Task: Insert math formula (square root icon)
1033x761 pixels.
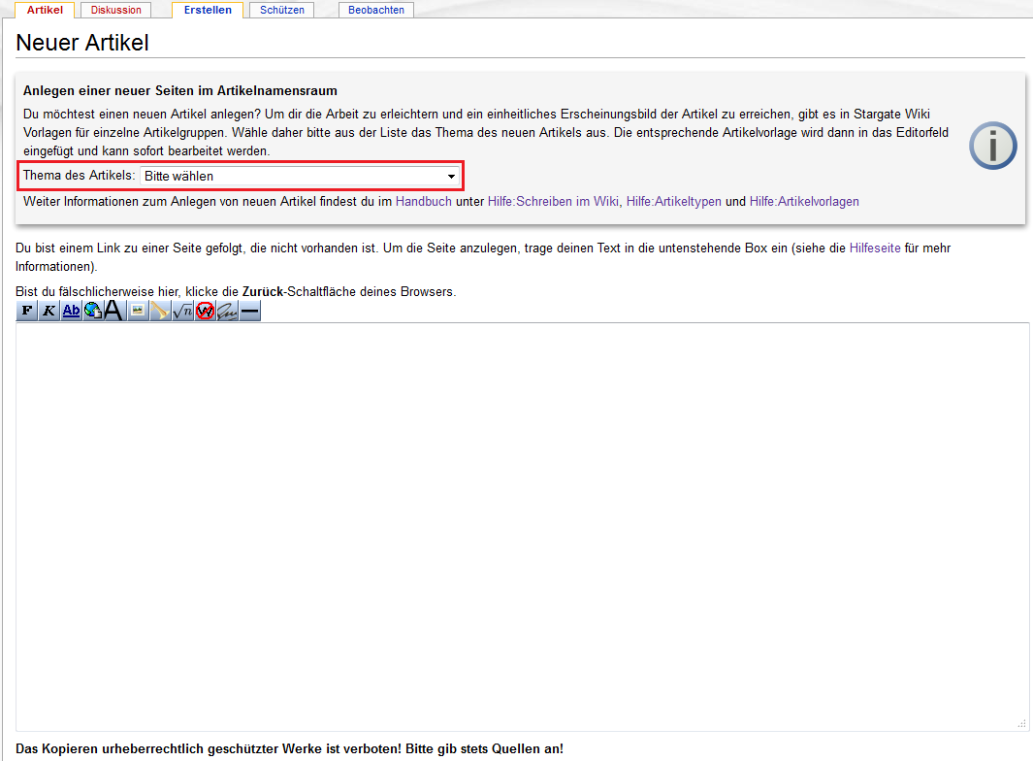Action: [x=182, y=311]
